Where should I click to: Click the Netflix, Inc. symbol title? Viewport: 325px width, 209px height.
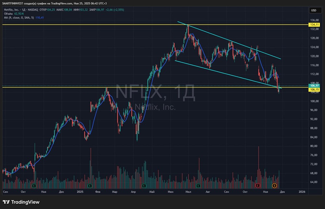[11, 9]
